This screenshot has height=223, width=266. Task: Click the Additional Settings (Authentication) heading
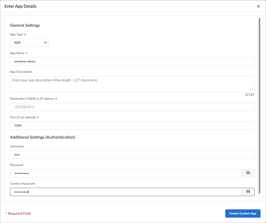(x=42, y=137)
